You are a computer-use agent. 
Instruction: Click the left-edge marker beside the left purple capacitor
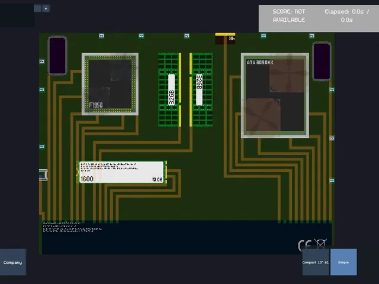tap(42, 62)
